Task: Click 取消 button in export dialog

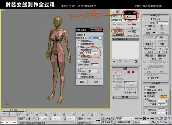Action: point(96,82)
